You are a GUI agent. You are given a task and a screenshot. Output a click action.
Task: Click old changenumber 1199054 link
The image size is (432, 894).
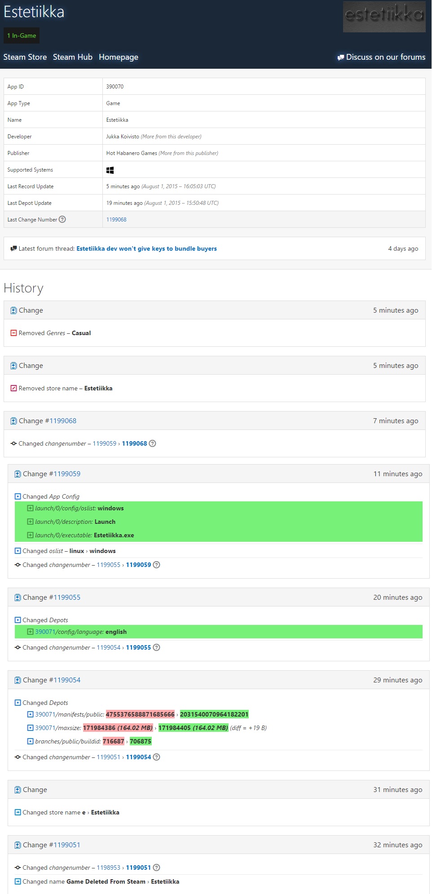pyautogui.click(x=108, y=647)
